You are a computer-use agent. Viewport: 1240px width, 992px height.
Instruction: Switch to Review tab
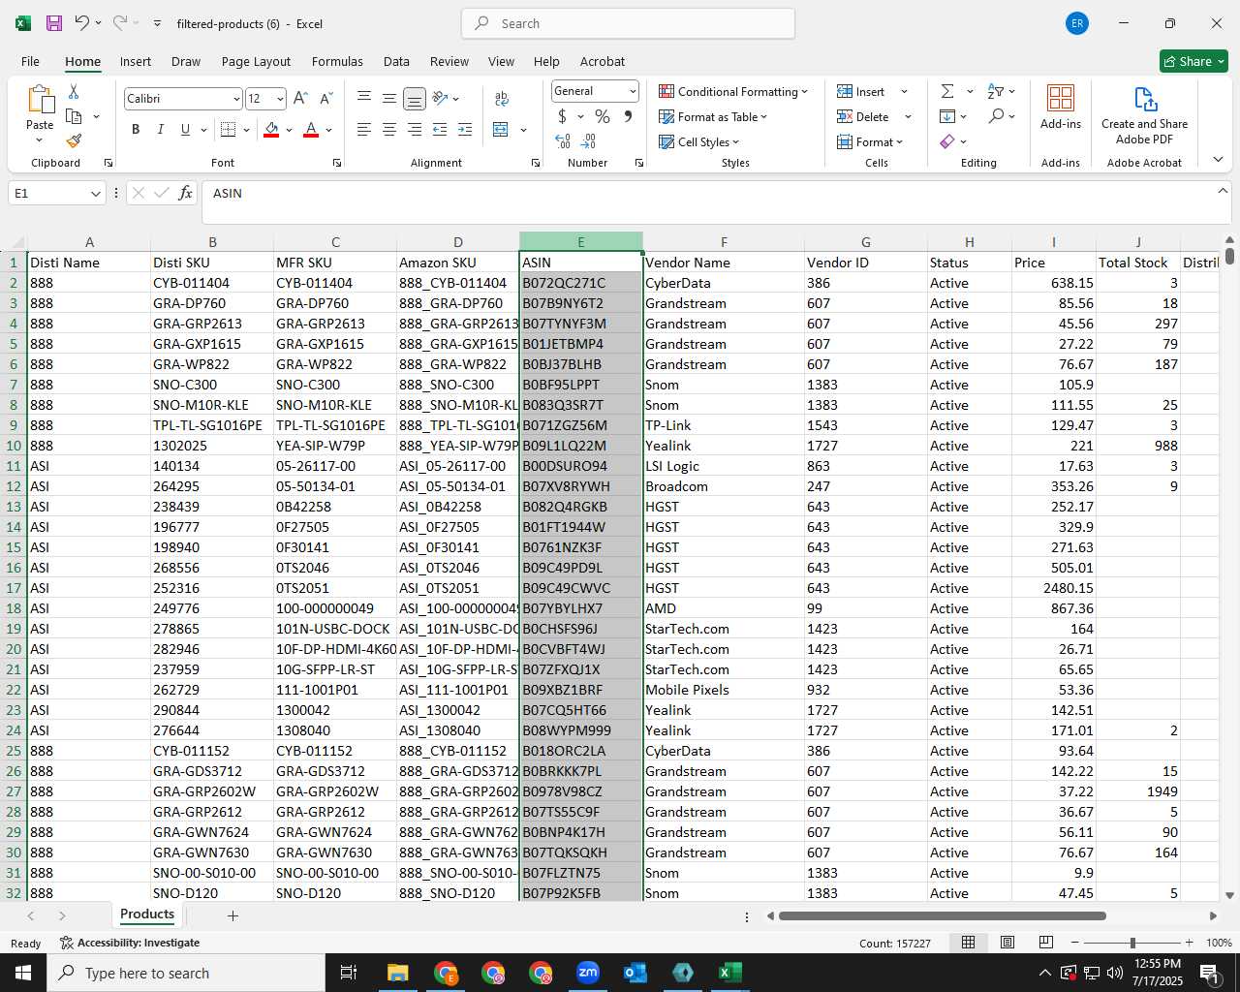449,61
